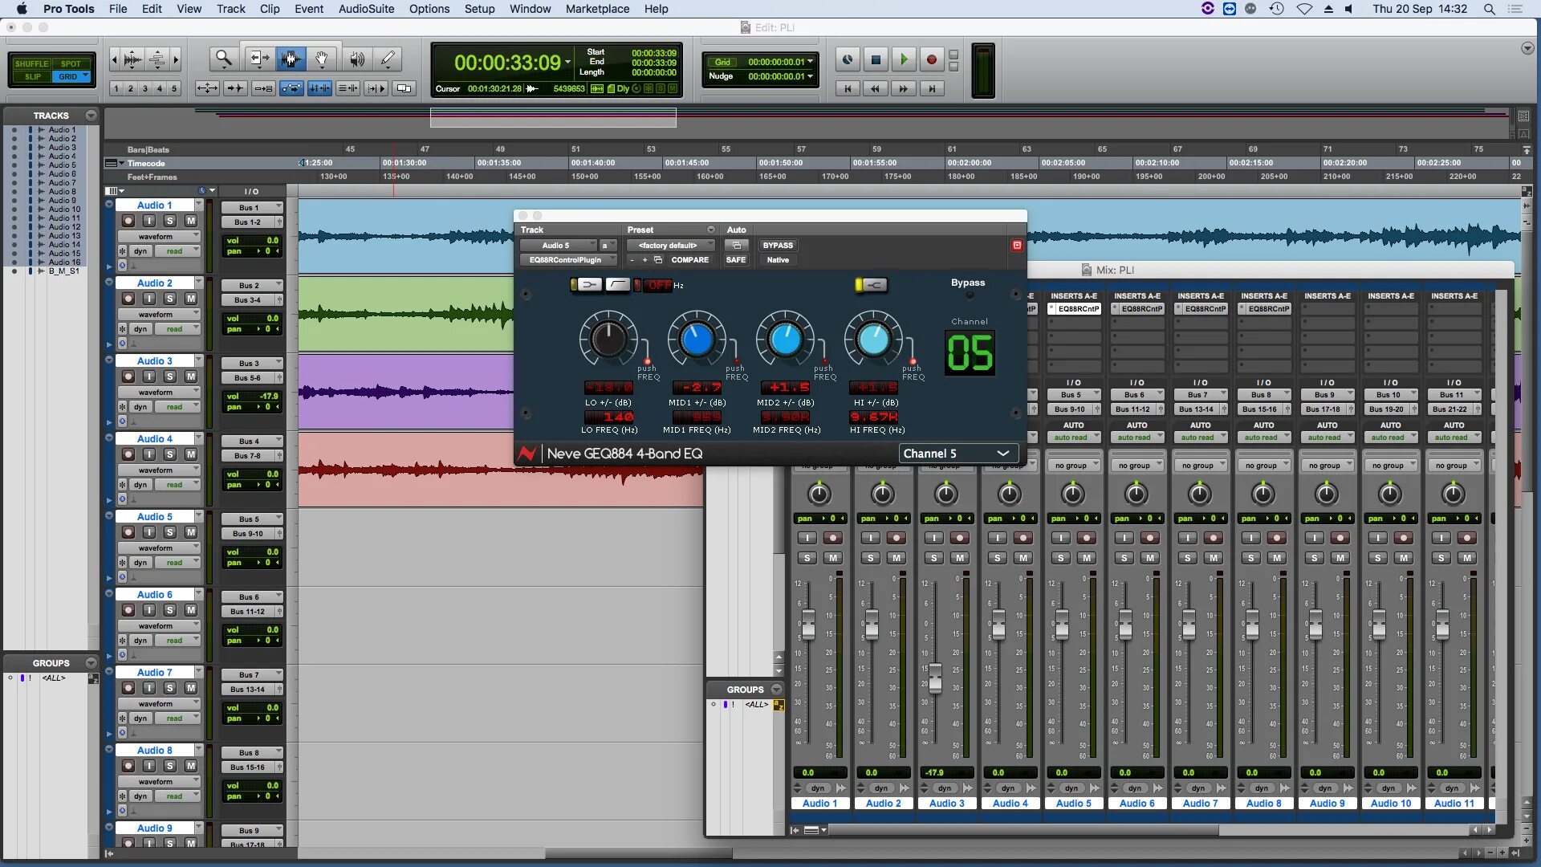The width and height of the screenshot is (1541, 867).
Task: Select the Selector tool with waveform icon
Action: coord(291,59)
